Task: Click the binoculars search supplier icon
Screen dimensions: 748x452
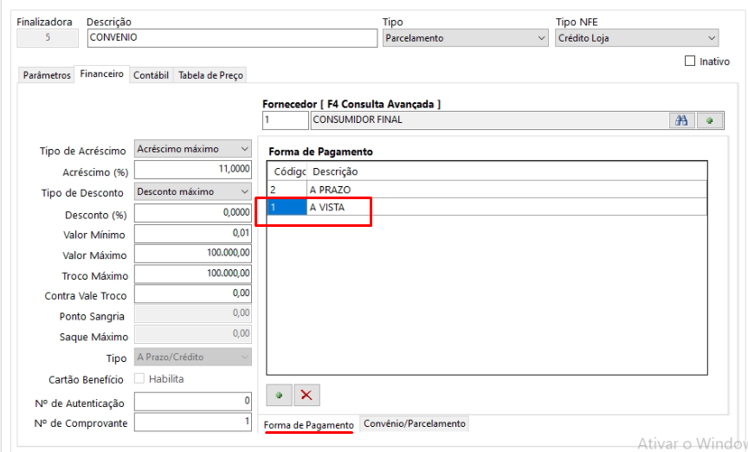Action: pos(683,120)
